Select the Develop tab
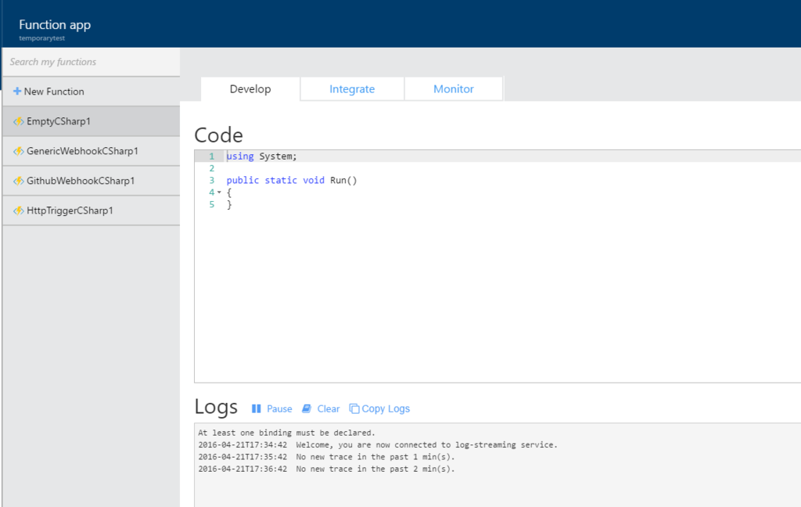 250,88
